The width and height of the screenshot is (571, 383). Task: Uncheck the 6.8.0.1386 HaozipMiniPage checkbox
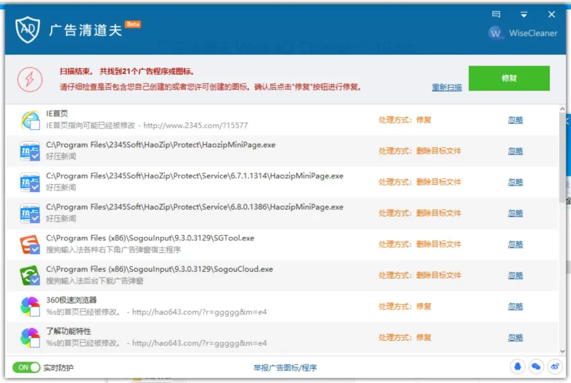[x=35, y=218]
